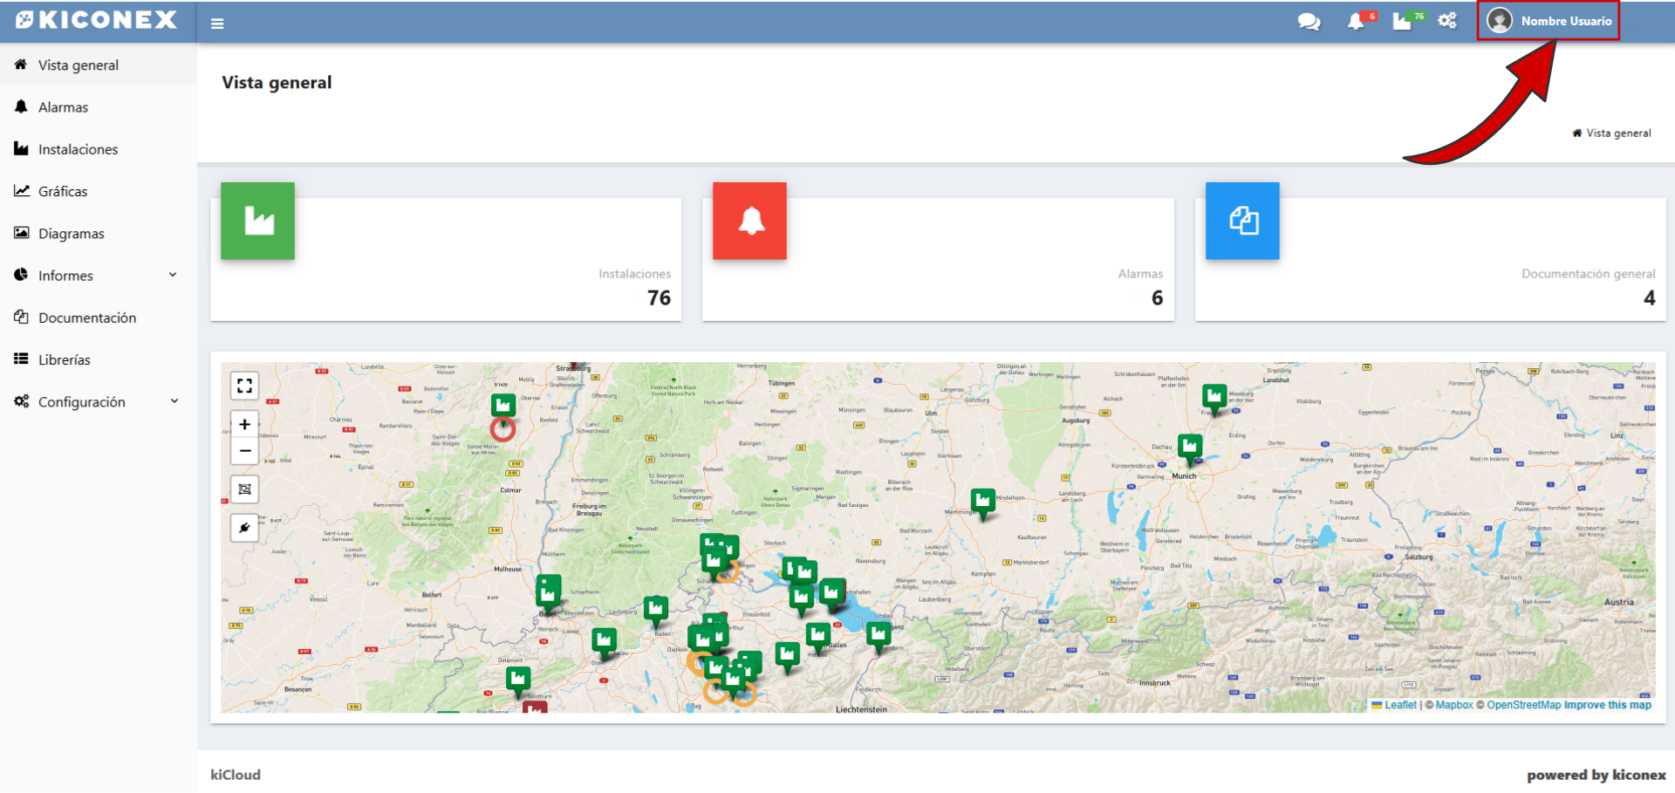
Task: Open the Leaflet attribution link
Action: pyautogui.click(x=1400, y=705)
